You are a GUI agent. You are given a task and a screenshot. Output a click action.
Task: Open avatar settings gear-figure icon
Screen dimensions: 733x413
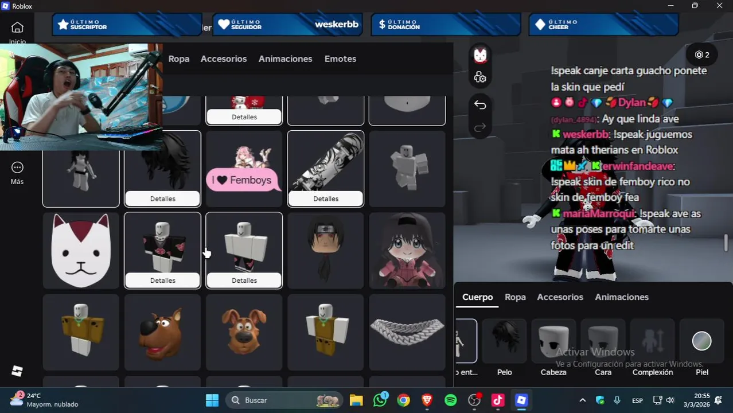click(x=480, y=77)
